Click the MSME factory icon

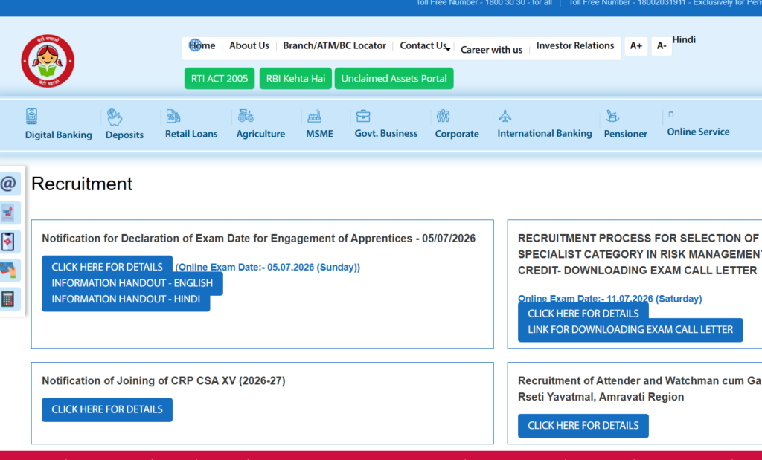pyautogui.click(x=315, y=116)
